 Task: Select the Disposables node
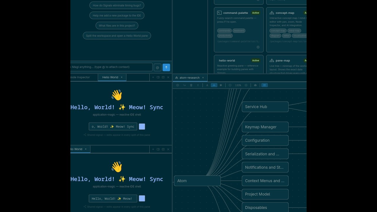tap(265, 207)
